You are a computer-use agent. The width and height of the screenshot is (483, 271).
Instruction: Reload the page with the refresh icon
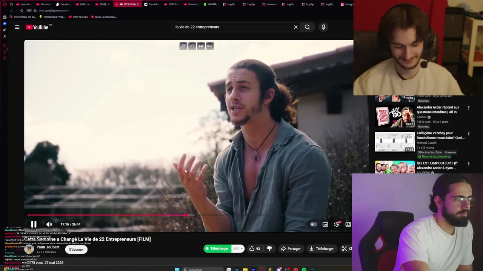point(22,11)
